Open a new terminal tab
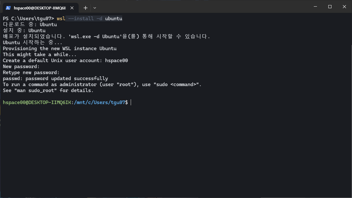The image size is (352, 198). [x=85, y=8]
